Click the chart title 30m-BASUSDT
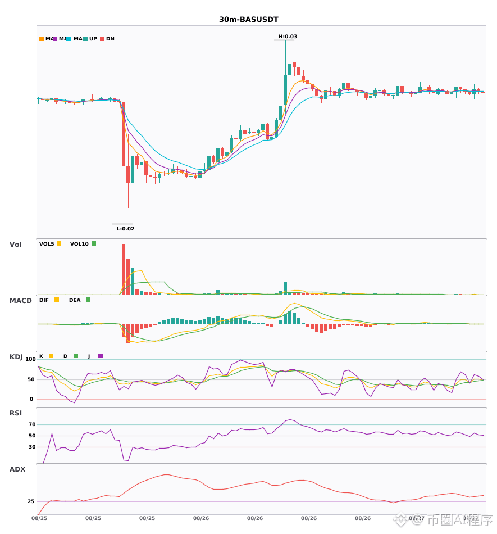The image size is (497, 534). (249, 20)
